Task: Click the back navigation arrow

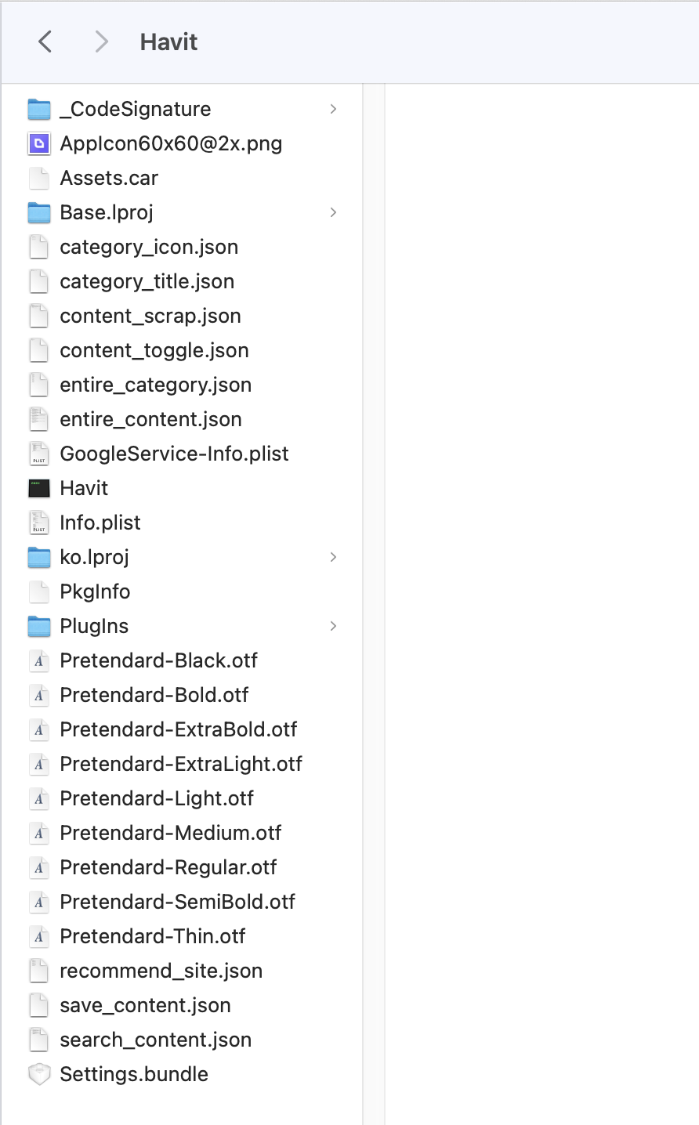Action: coord(45,42)
